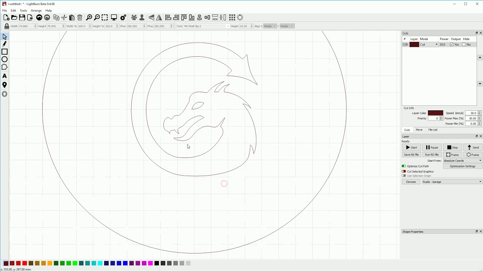
Task: Cut selection with the scissors icon
Action: tap(64, 17)
